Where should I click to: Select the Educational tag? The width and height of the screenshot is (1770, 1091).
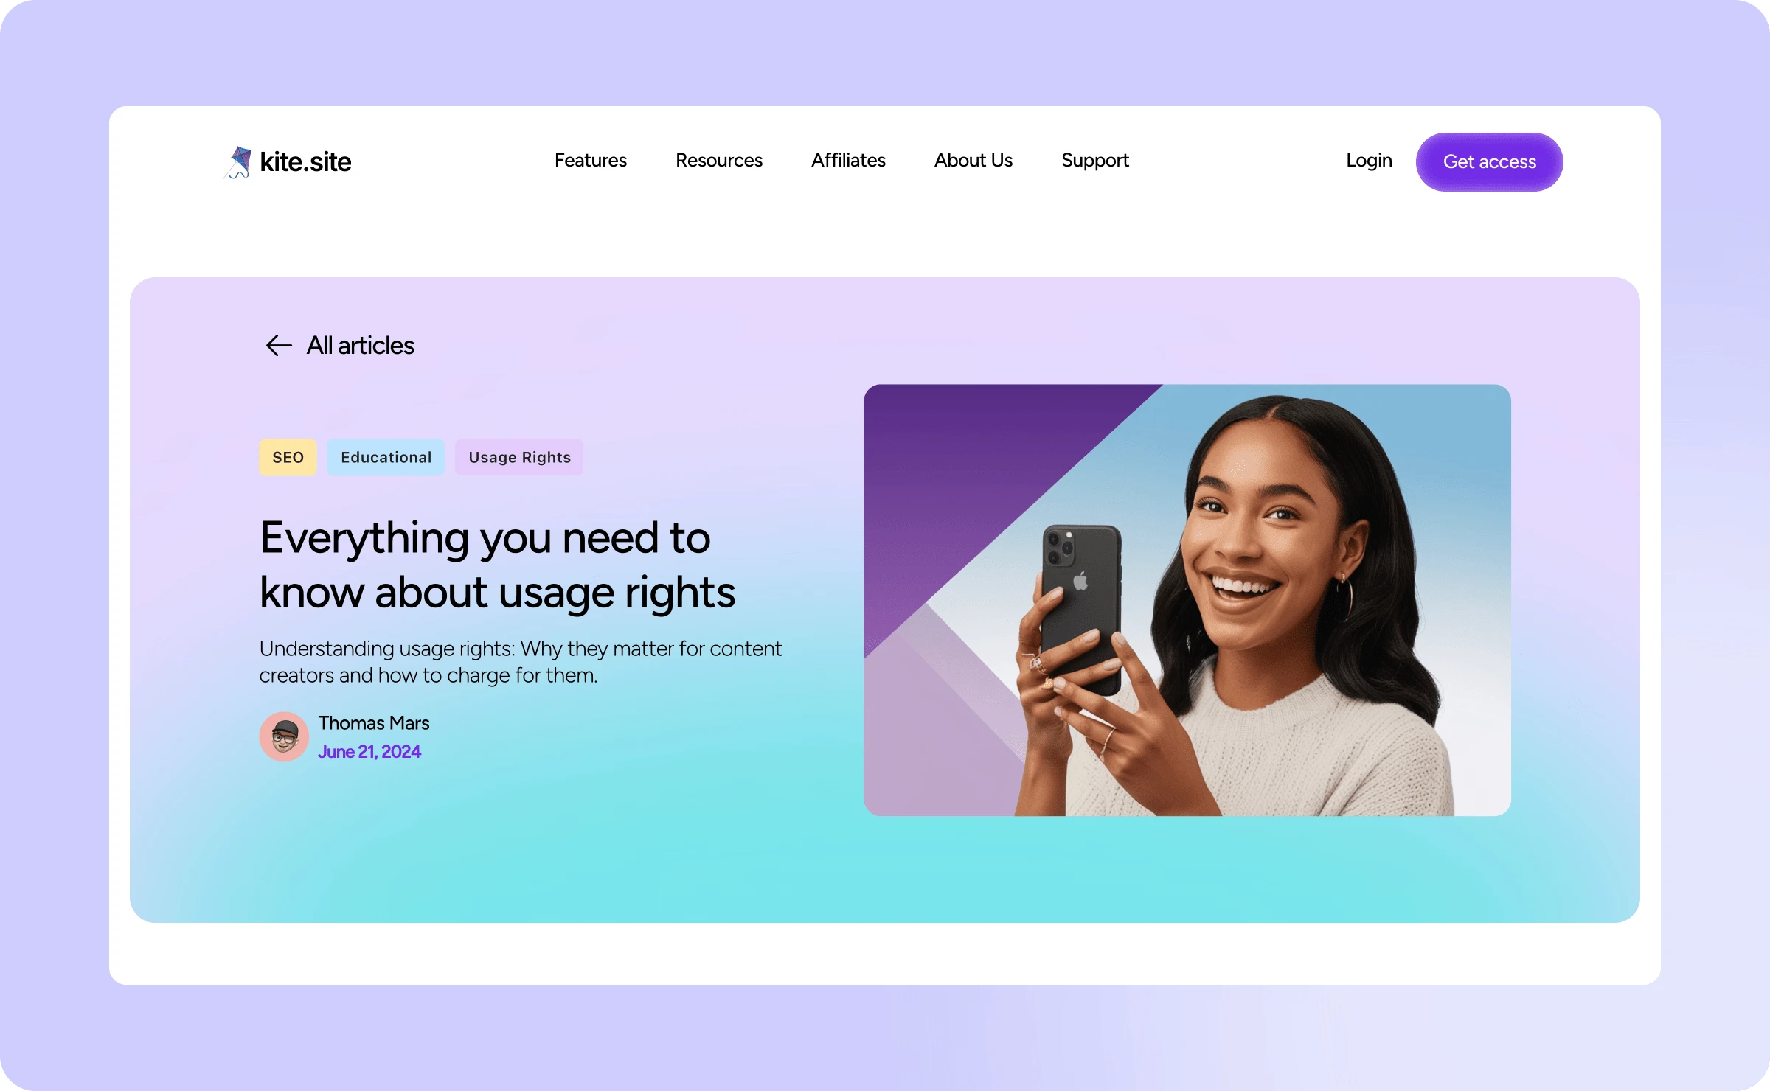click(x=386, y=457)
